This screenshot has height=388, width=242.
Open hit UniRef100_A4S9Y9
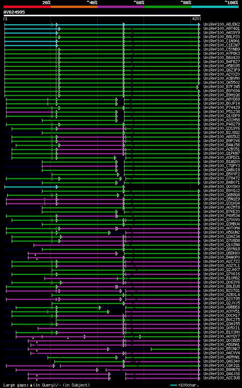point(222,33)
